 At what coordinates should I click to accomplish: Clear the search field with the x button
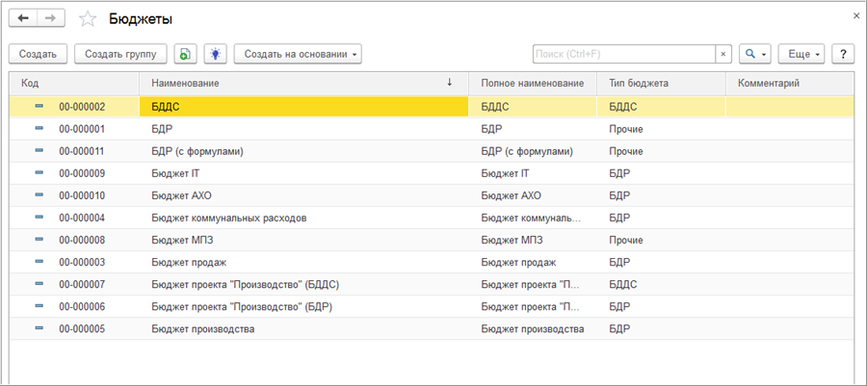tap(724, 54)
